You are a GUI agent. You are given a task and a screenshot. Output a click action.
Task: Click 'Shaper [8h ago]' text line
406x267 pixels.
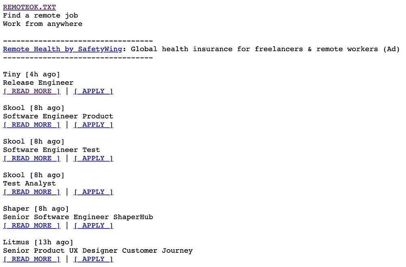pos(36,209)
